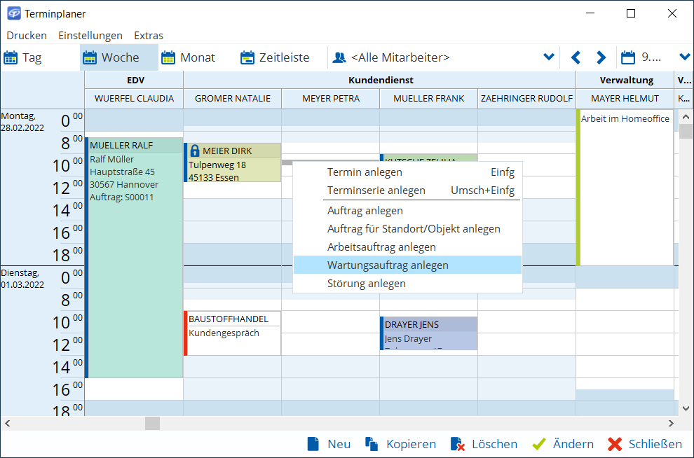Viewport: 694px width, 458px height.
Task: Click Ändern with green checkmark
Action: (562, 444)
